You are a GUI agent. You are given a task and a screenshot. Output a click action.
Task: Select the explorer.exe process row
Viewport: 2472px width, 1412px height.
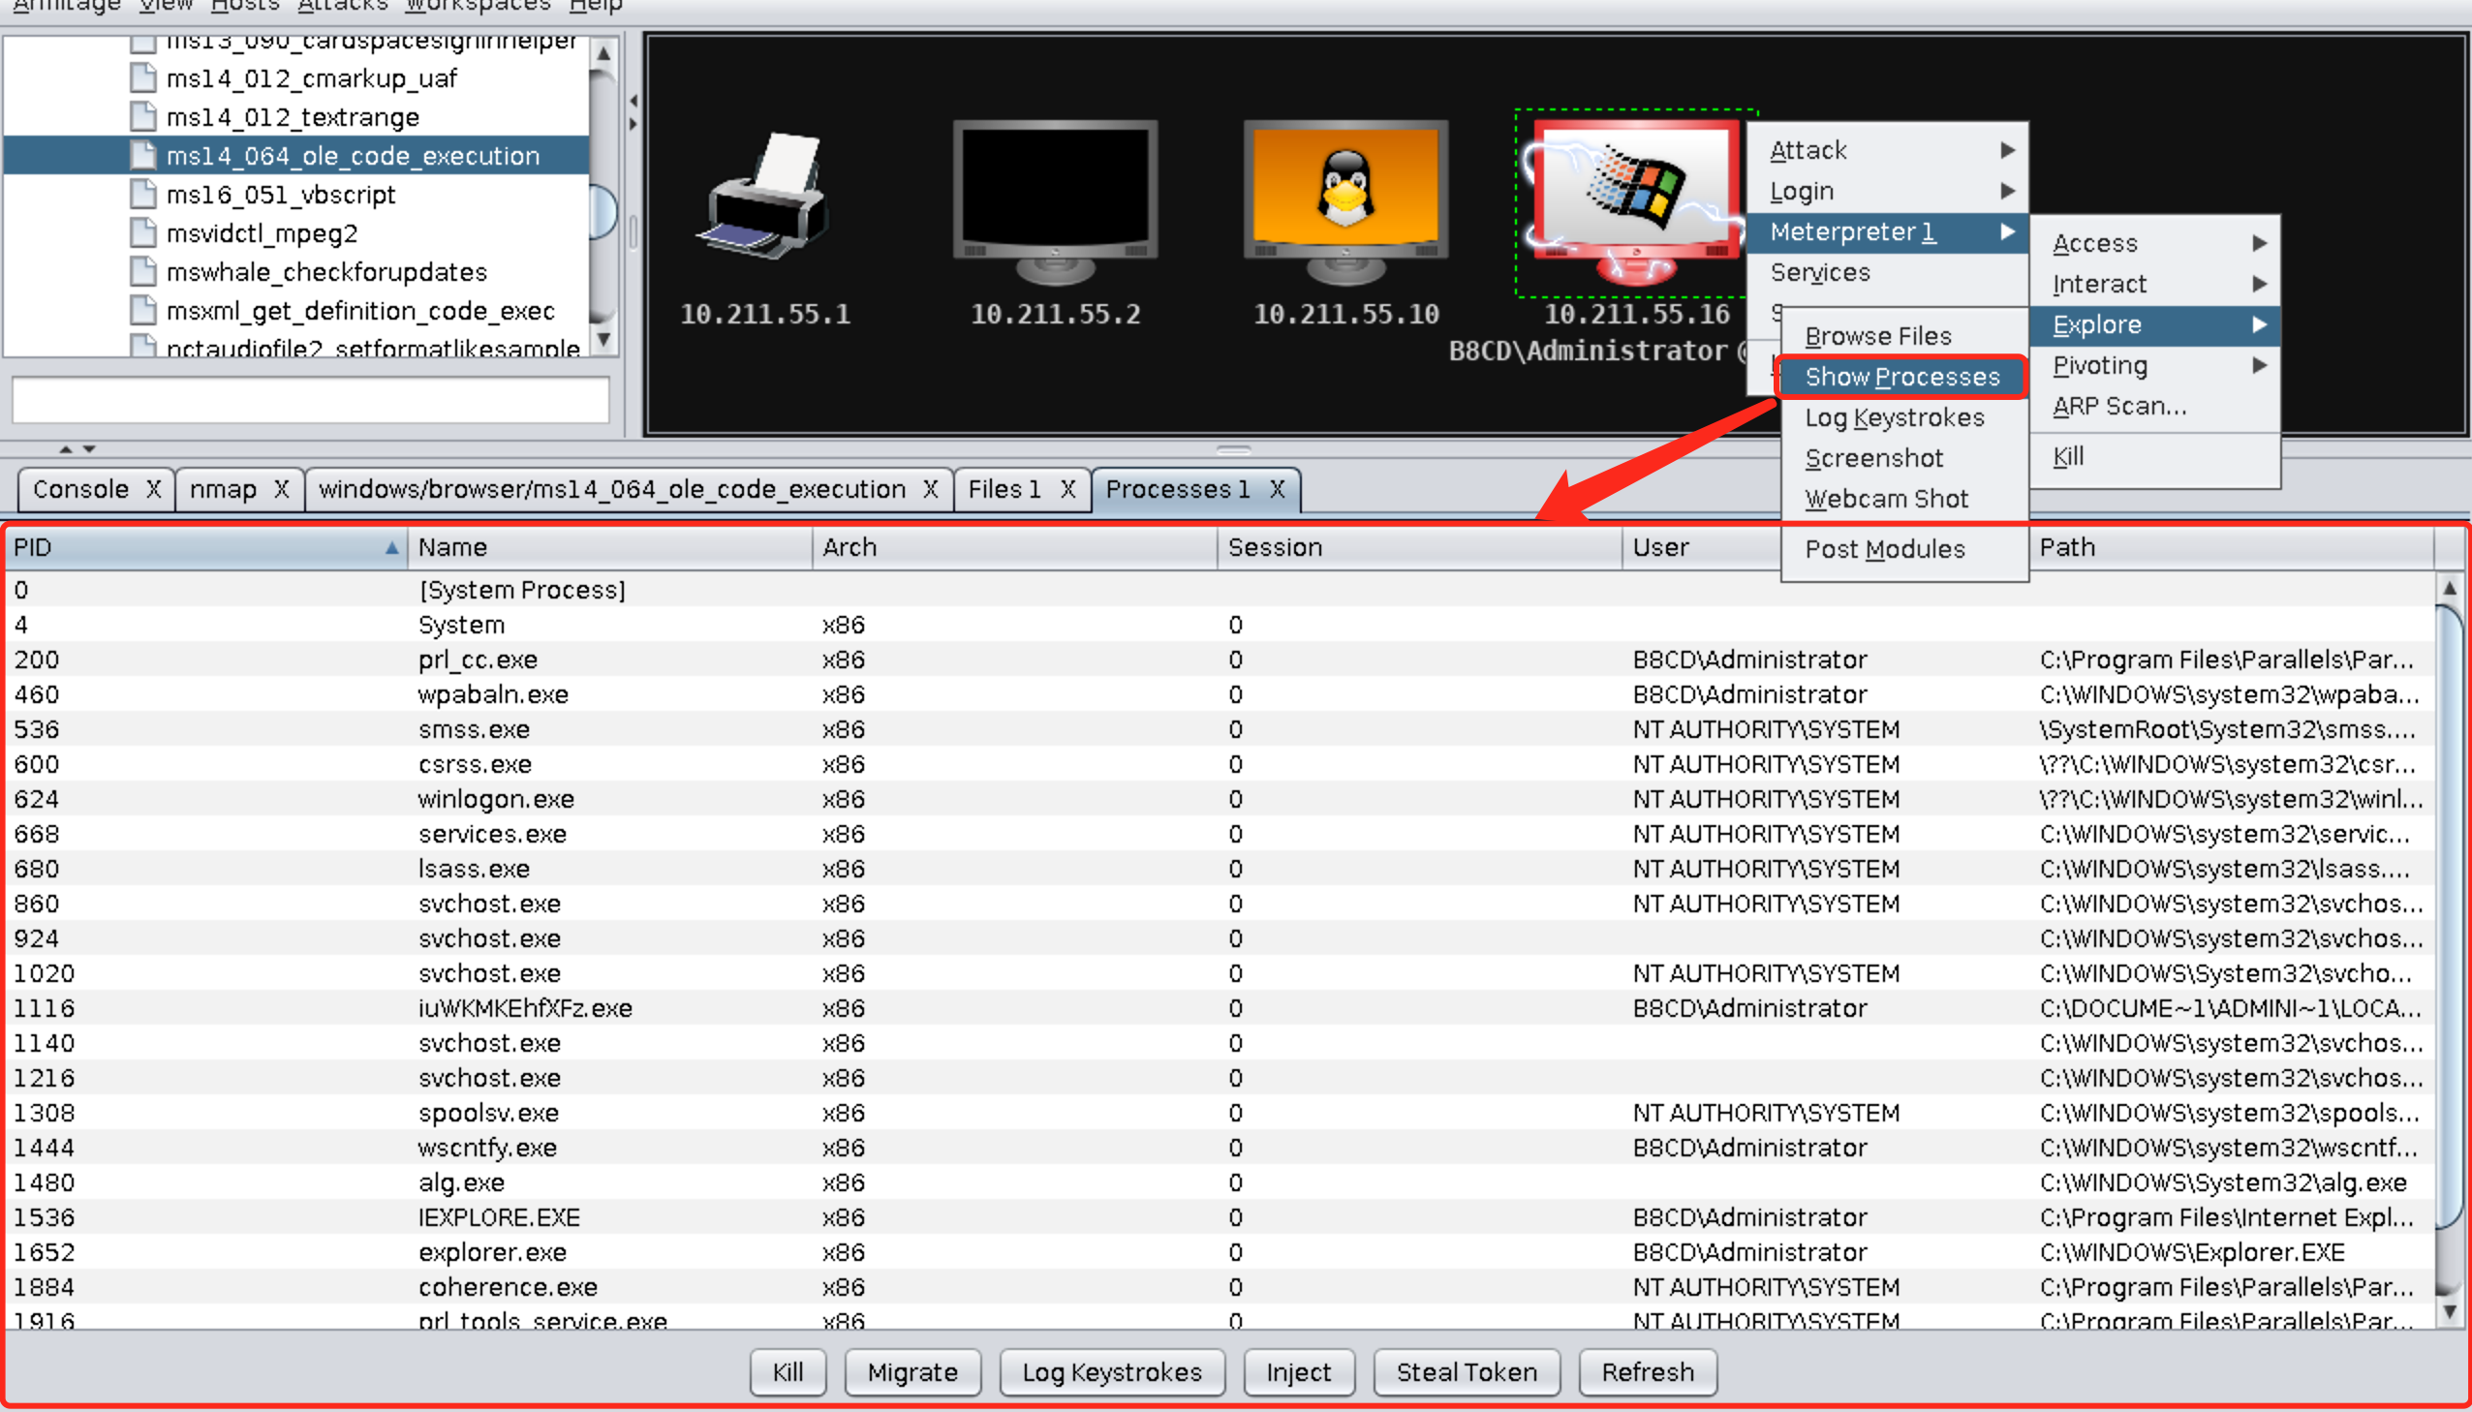(1220, 1252)
